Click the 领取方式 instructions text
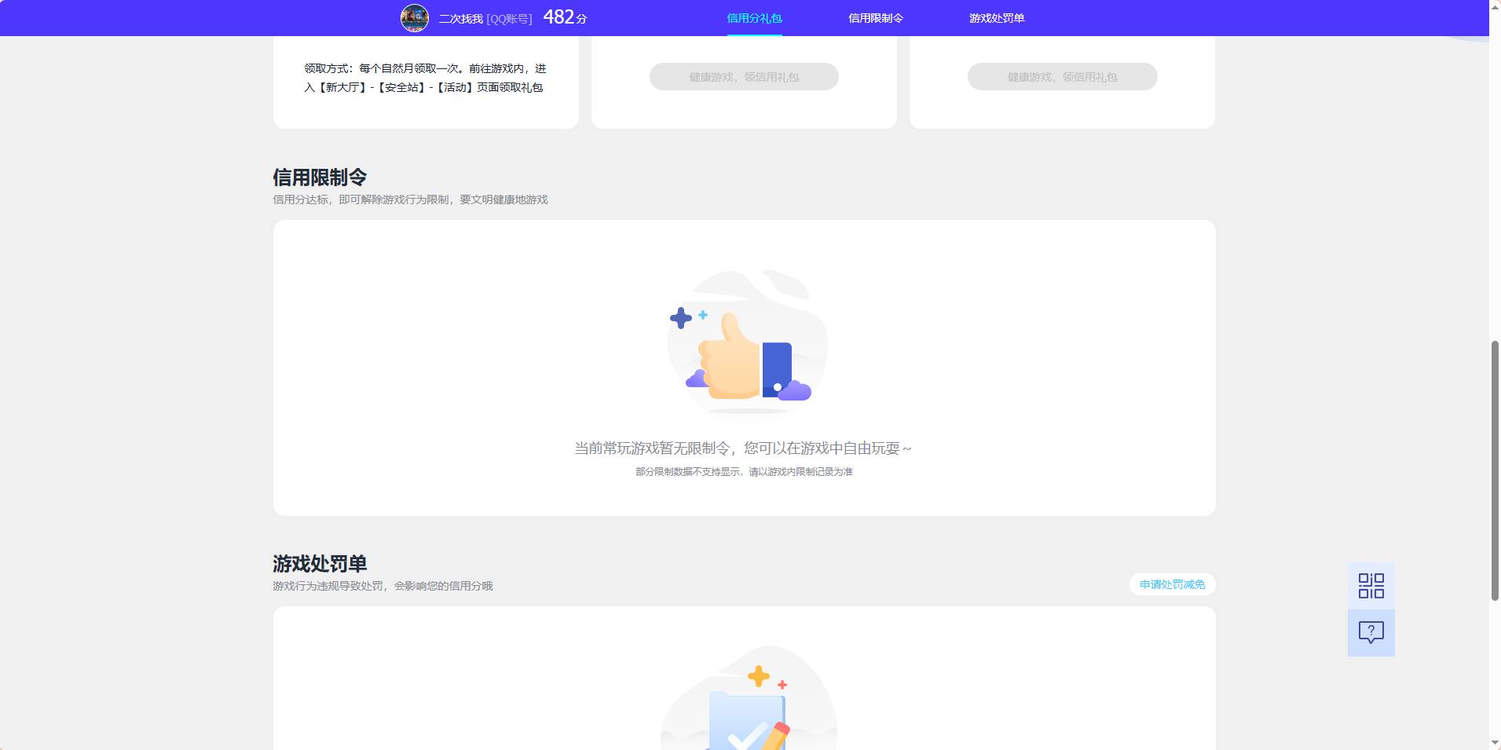This screenshot has width=1501, height=750. pyautogui.click(x=425, y=78)
